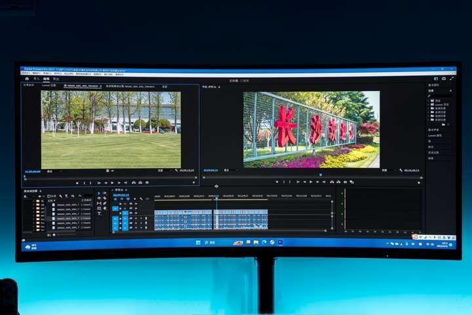Toggle output eye of the middle video track
Image resolution: width=472 pixels, height=315 pixels.
136,208
